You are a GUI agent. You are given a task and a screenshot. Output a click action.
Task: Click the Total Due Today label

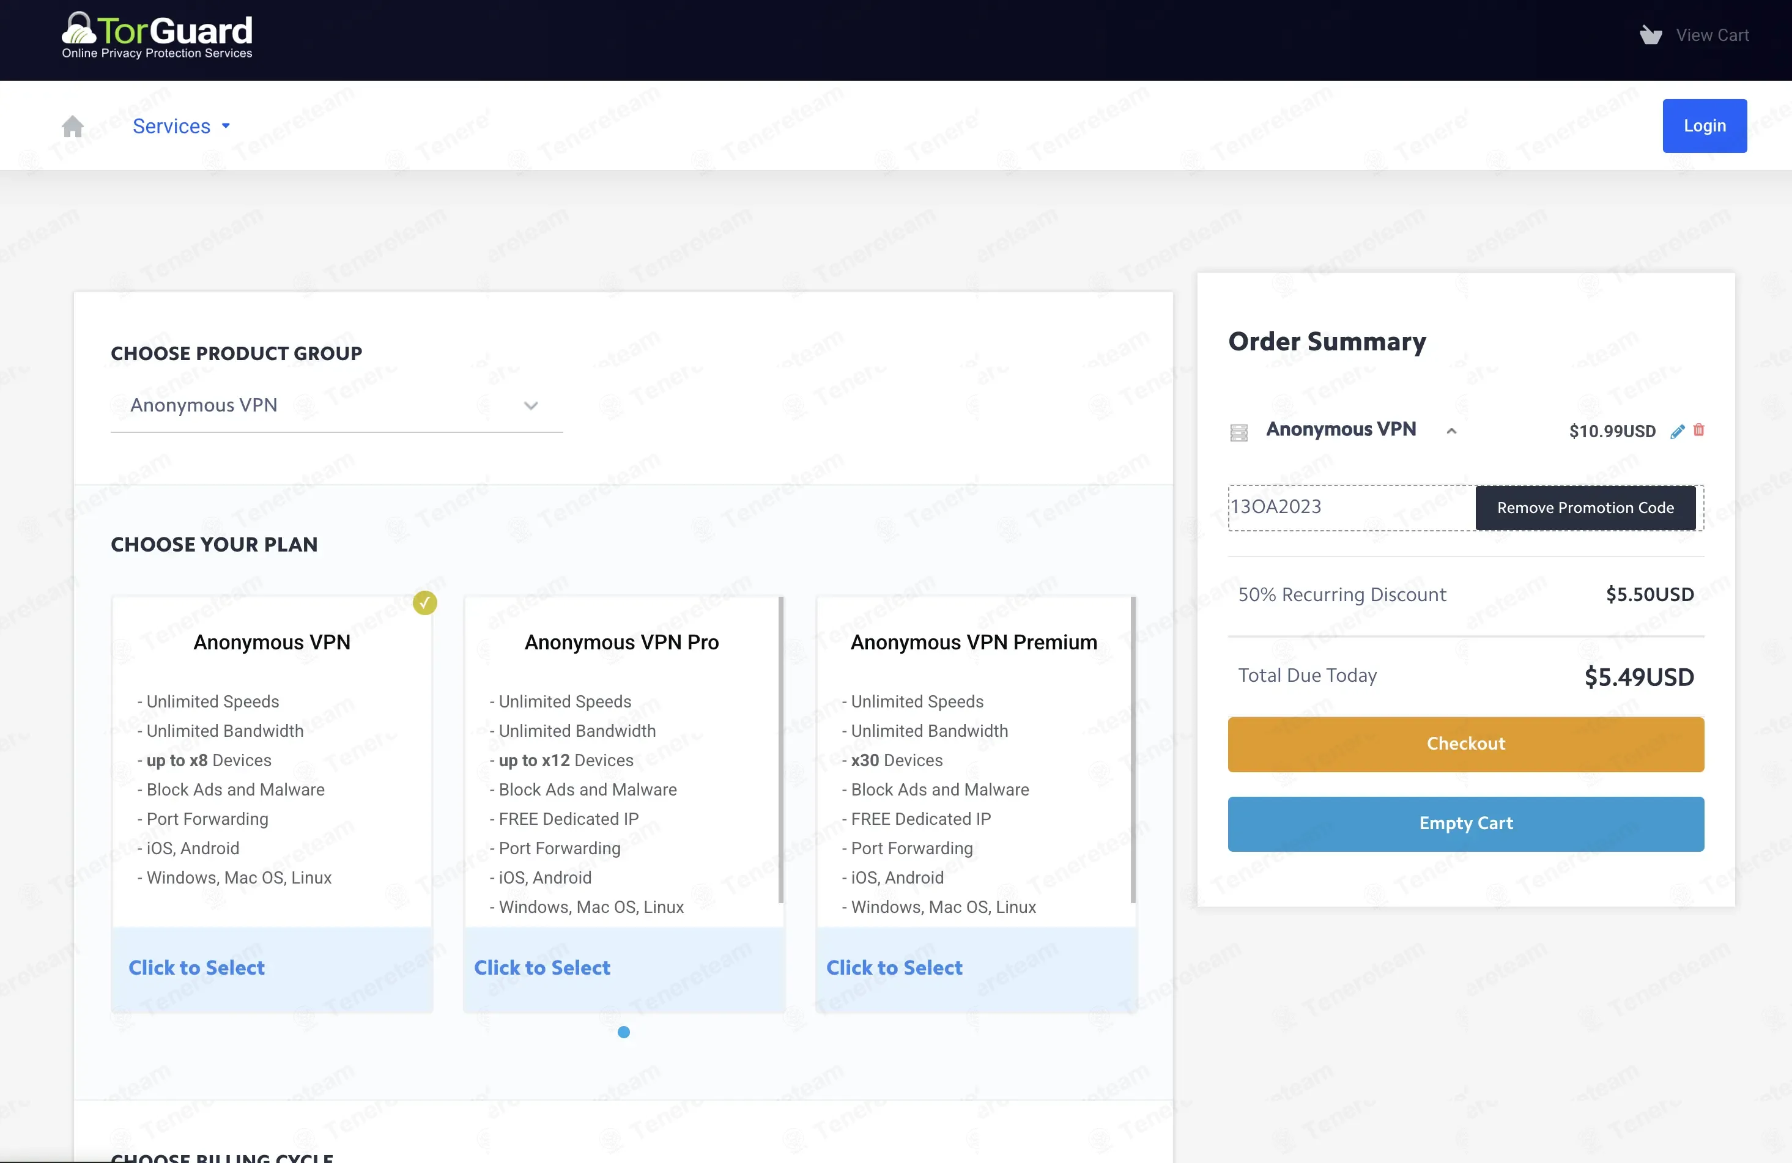coord(1307,675)
